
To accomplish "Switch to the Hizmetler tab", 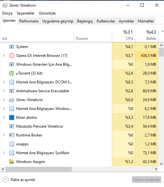I will tap(146, 21).
